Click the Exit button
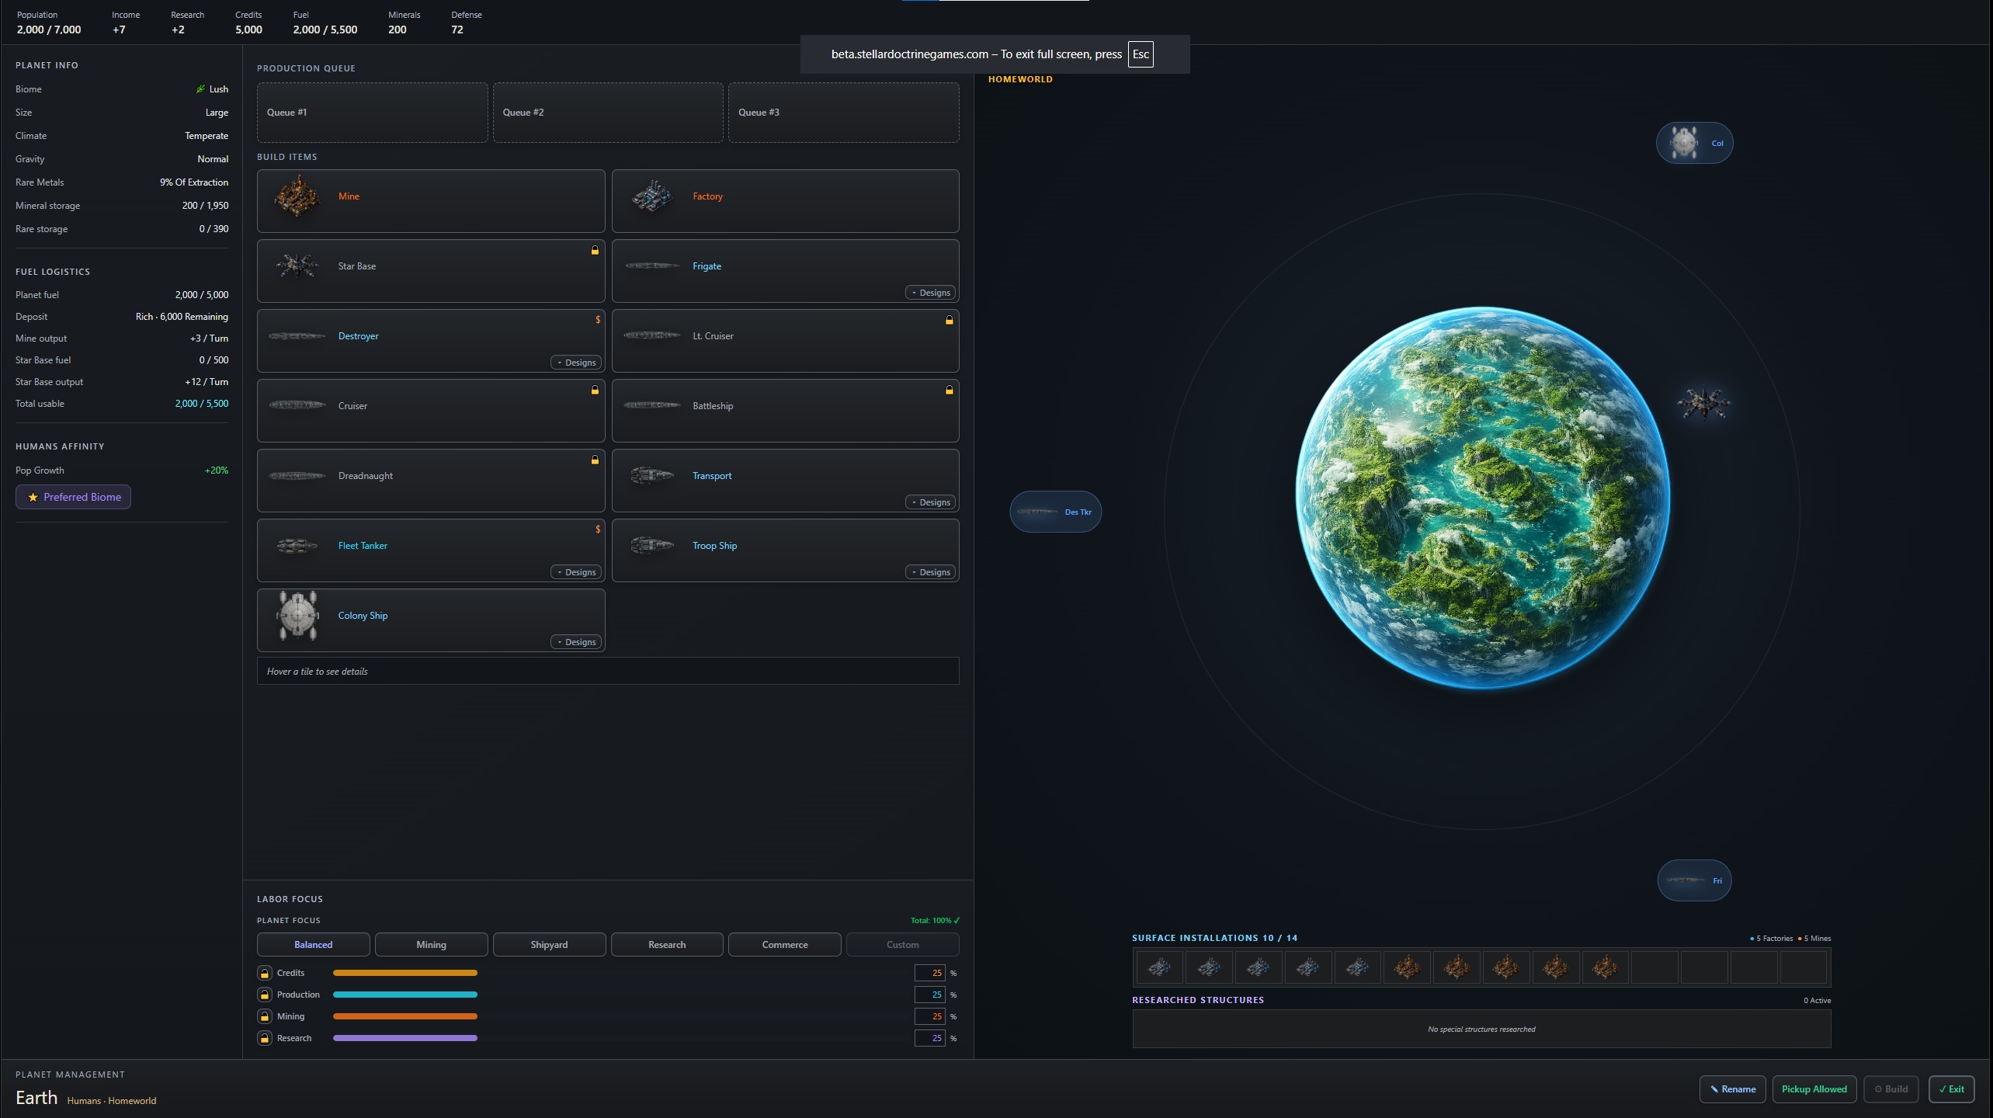This screenshot has height=1118, width=1993. pos(1952,1089)
